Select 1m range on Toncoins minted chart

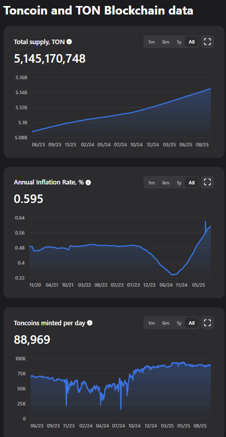(x=151, y=323)
